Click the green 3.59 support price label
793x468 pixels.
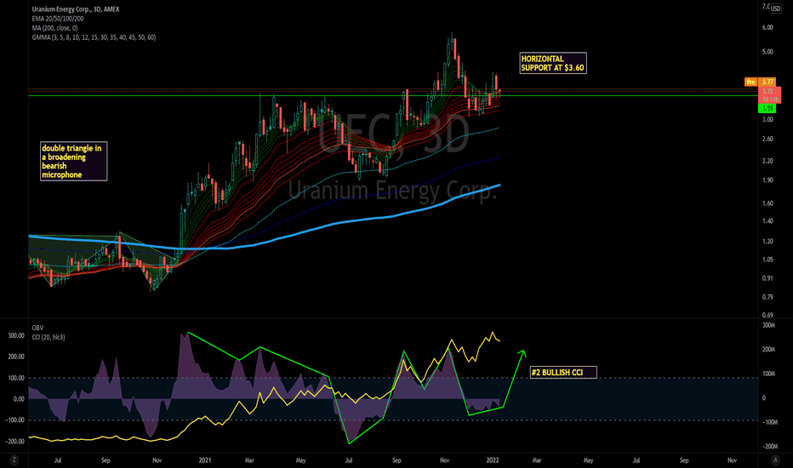click(767, 108)
